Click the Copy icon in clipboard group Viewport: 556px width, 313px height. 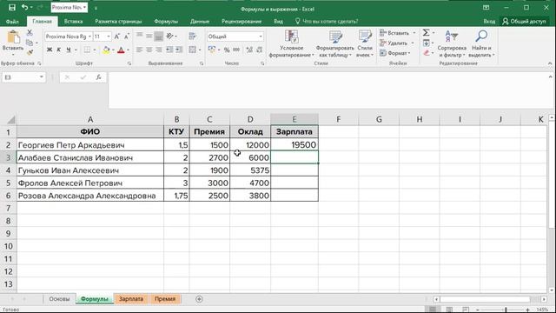click(x=30, y=43)
